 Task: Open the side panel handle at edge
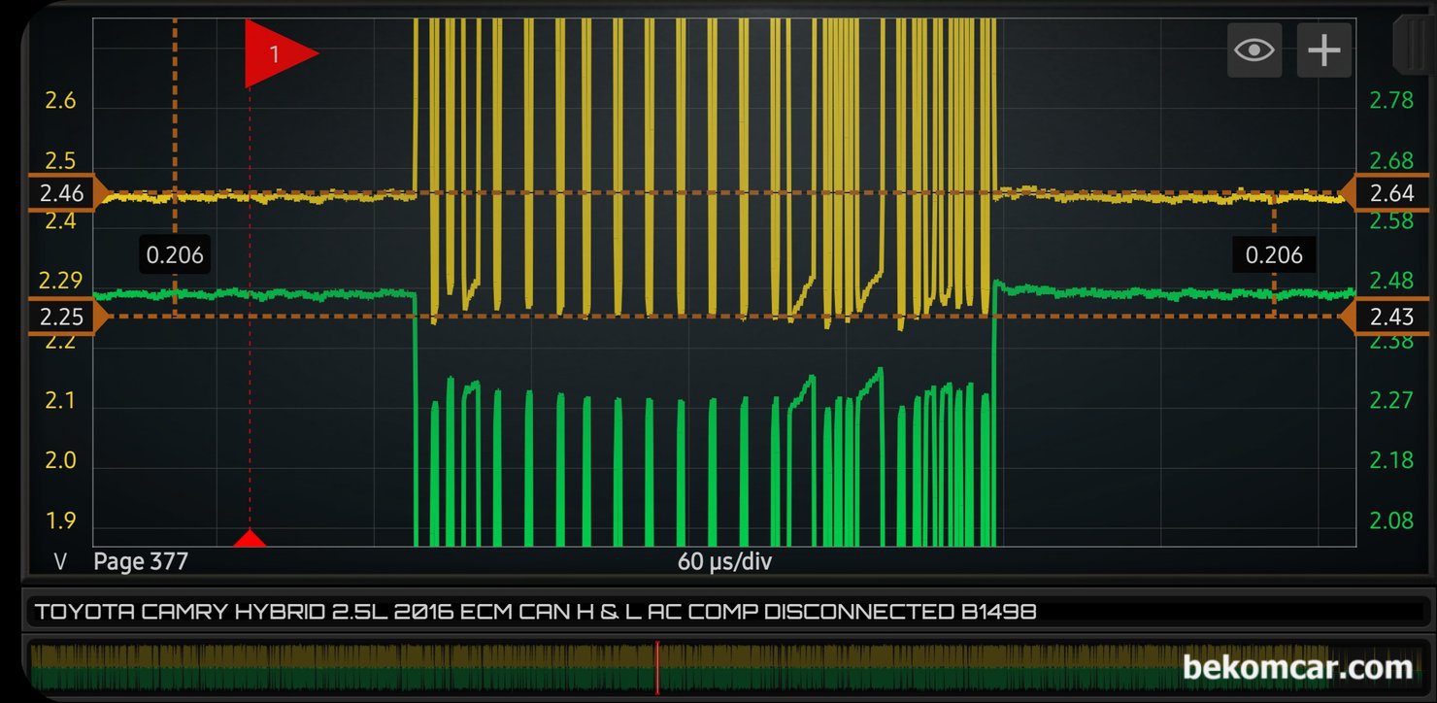(1414, 44)
